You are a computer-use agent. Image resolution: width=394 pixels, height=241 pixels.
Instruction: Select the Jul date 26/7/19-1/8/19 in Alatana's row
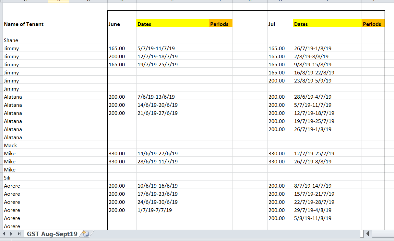coord(327,128)
